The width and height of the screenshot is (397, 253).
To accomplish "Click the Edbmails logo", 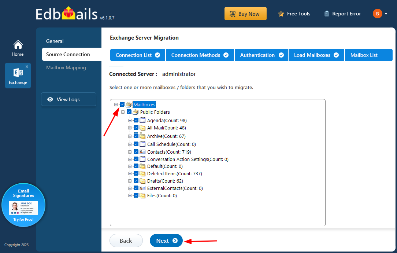I will pyautogui.click(x=67, y=14).
